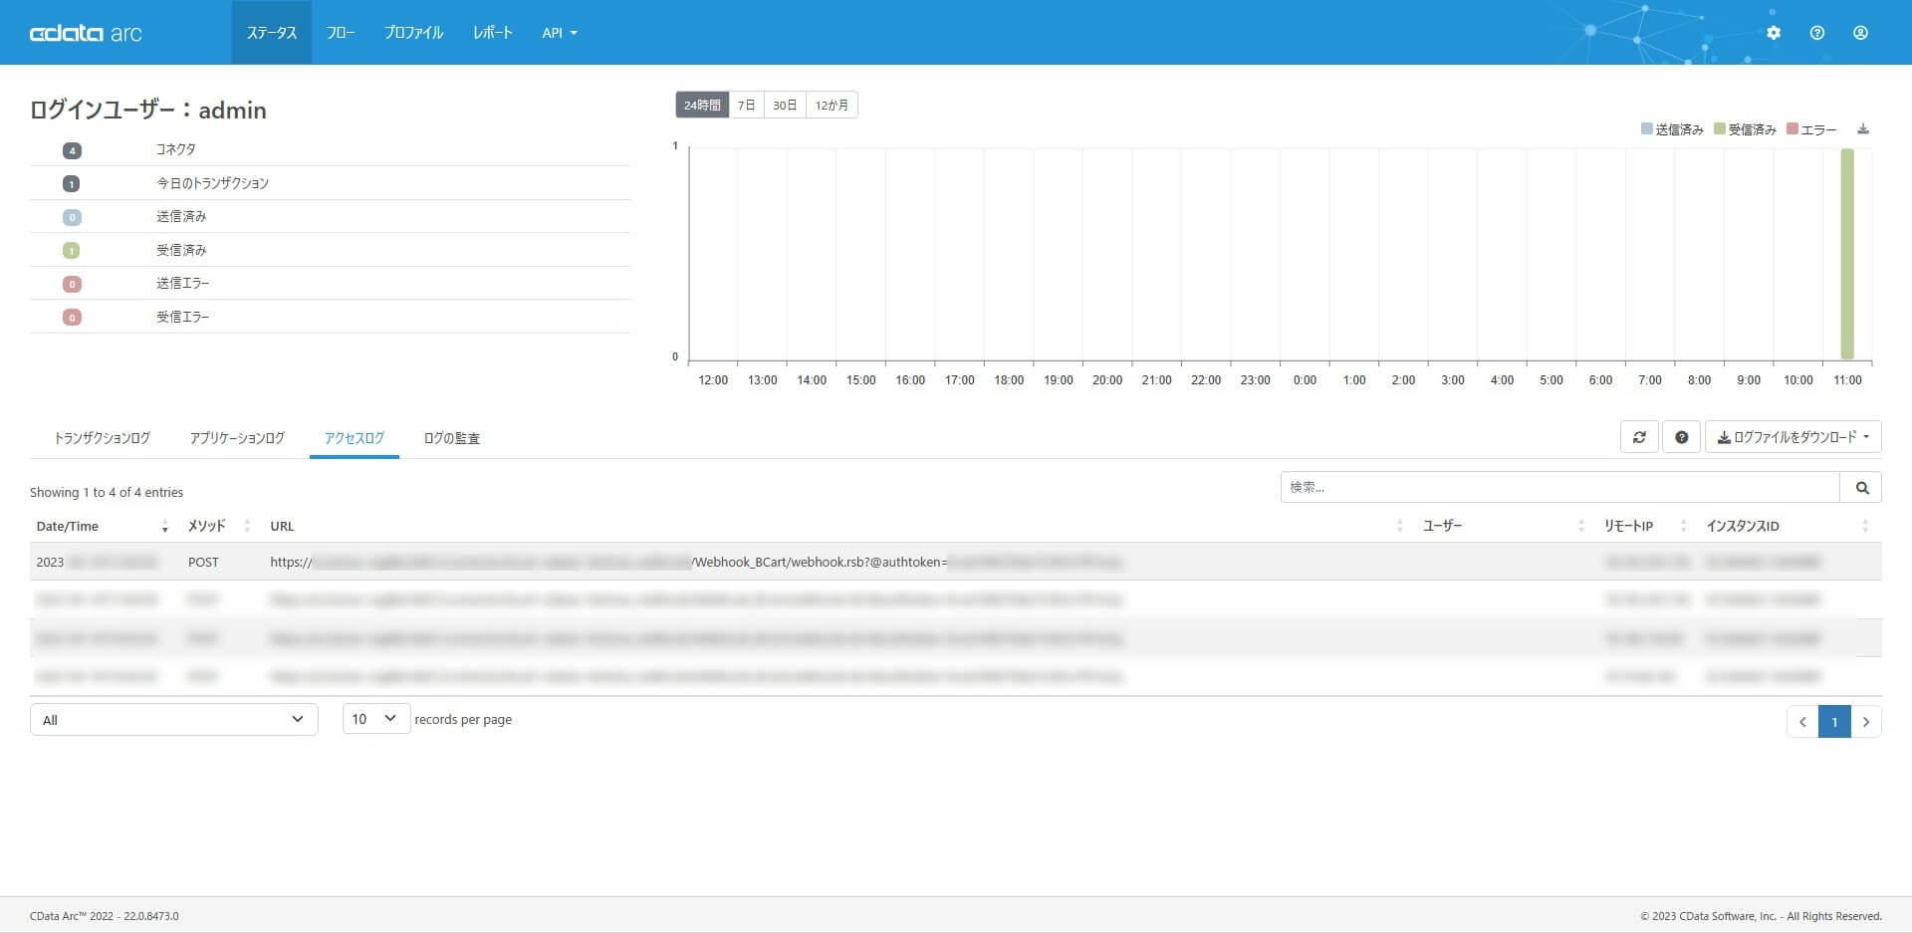
Task: Select the 30日 chart range
Action: pyautogui.click(x=785, y=105)
